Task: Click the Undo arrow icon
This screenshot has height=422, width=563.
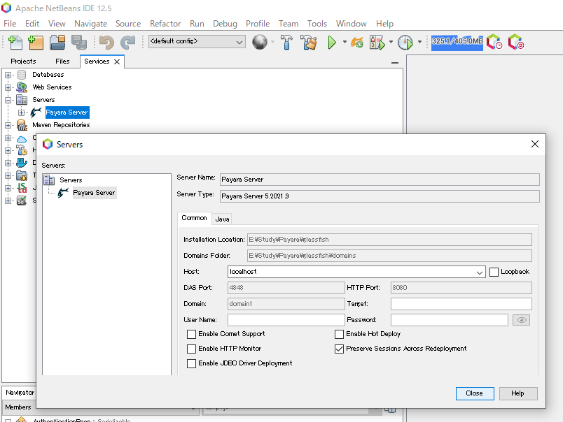Action: [x=106, y=43]
